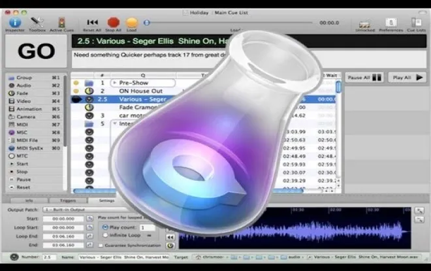Add a Stop cue from toolbox
Viewport: 431px width, 271px height.
(34, 172)
